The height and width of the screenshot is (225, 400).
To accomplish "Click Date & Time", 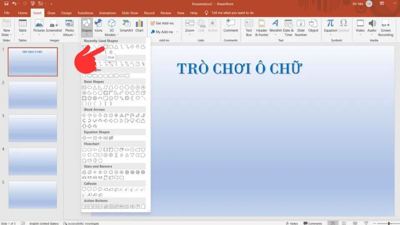I will (x=288, y=28).
